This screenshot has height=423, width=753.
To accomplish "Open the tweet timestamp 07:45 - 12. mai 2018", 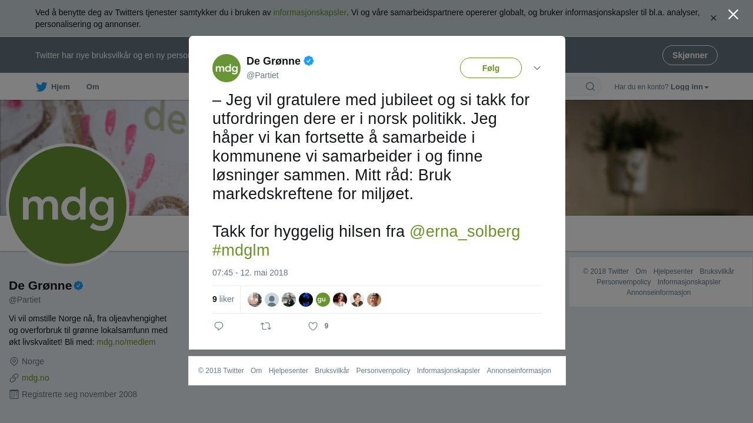I will 250,273.
